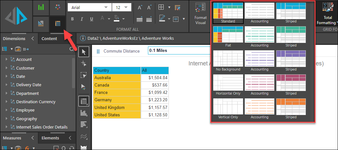Click the search icon in Dimensions panel

71,49
